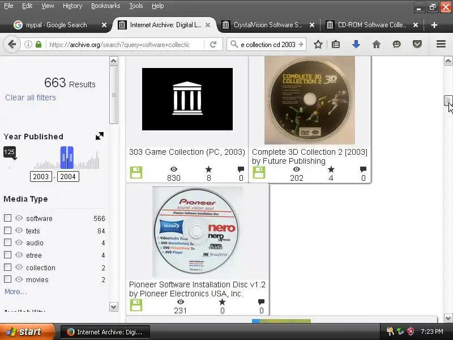The height and width of the screenshot is (340, 453).
Task: Check the etree media type checkbox
Action: point(8,255)
